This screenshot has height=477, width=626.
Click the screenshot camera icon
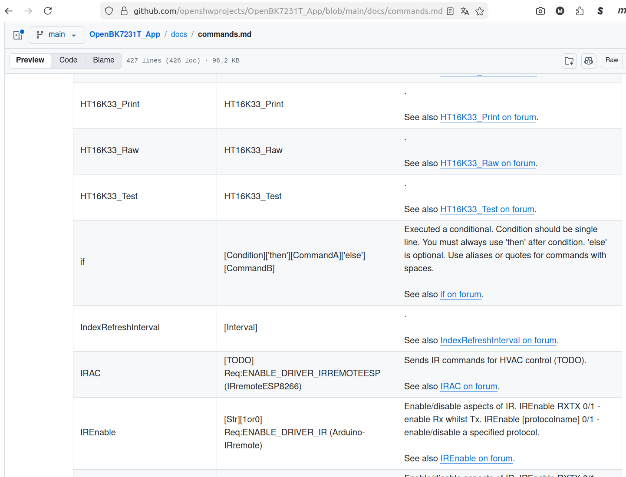coord(540,11)
